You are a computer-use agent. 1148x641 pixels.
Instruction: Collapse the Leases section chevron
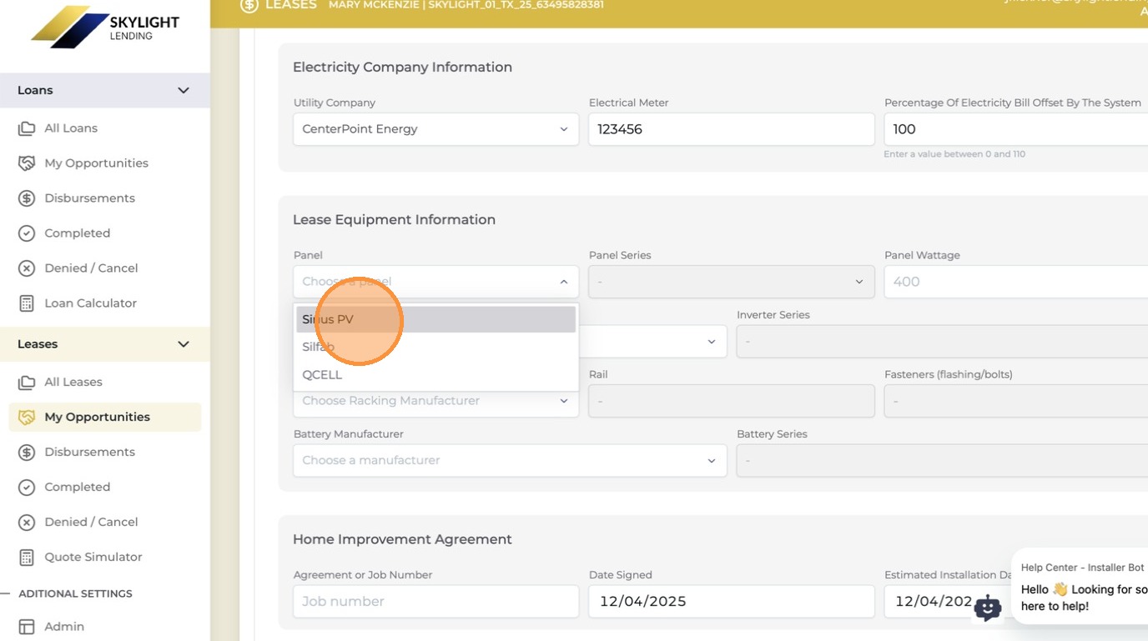184,344
